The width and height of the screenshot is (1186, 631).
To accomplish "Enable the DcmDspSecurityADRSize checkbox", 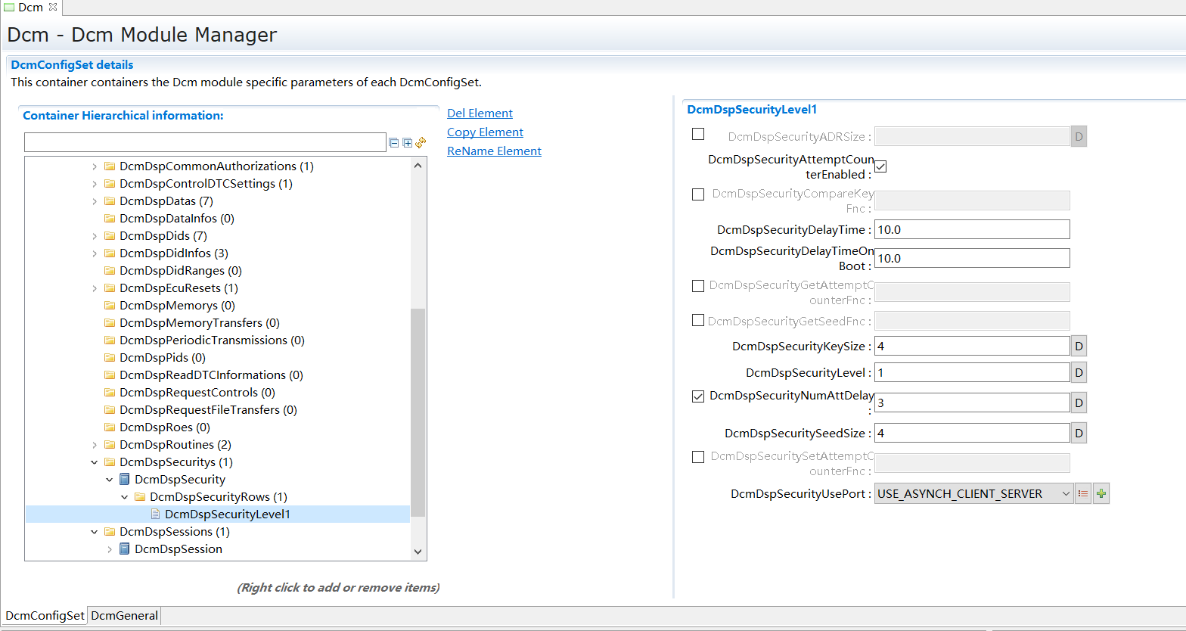I will (x=698, y=134).
